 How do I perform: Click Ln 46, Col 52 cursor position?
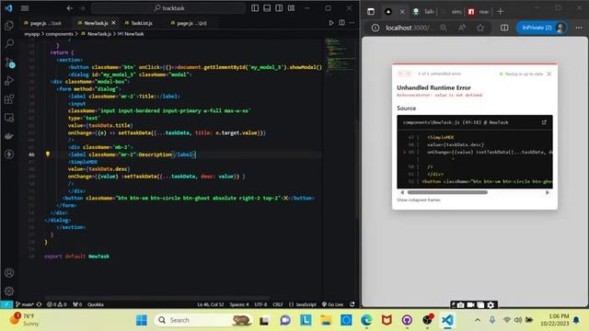pyautogui.click(x=211, y=304)
